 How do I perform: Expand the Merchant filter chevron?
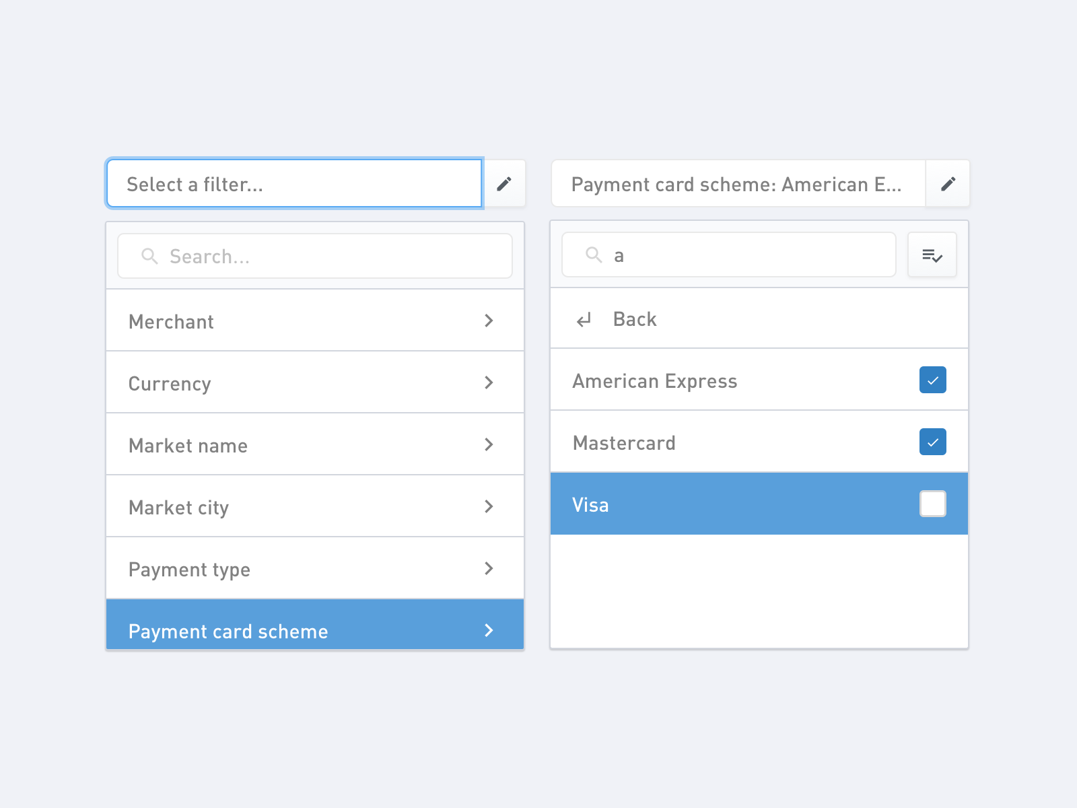[x=489, y=321]
